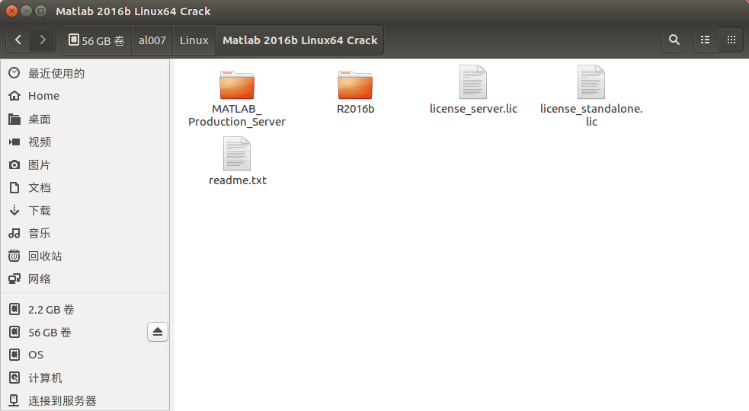Open the 2.2 GB 卷 volume
The image size is (749, 411).
85,309
